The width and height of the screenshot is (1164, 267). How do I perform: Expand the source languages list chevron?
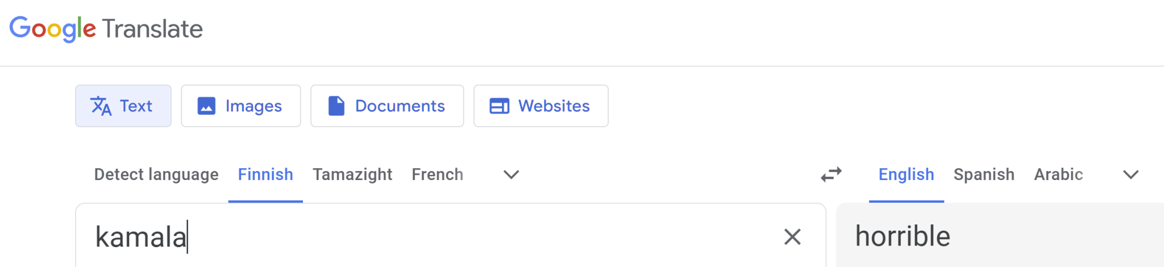click(512, 174)
